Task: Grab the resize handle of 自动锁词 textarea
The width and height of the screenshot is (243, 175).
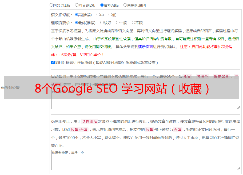Action: 238,107
